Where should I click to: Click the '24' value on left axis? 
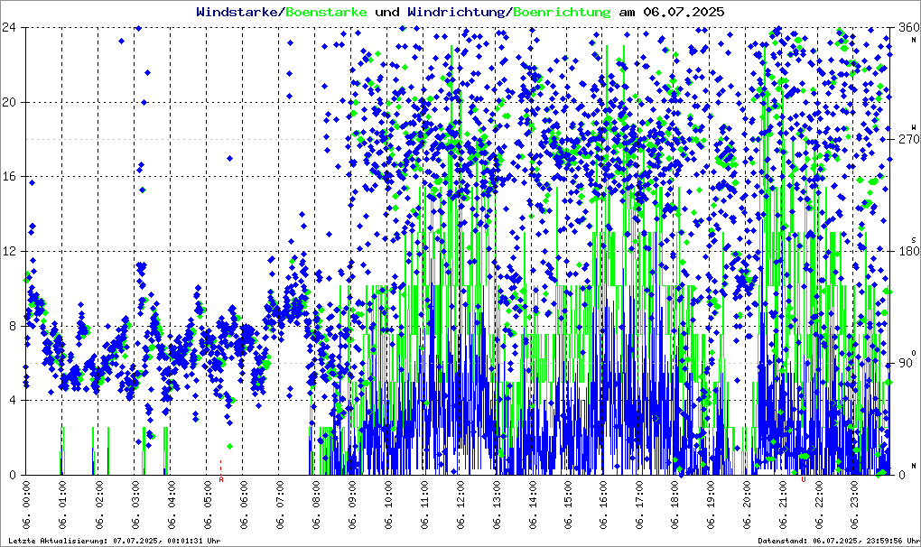pos(12,27)
